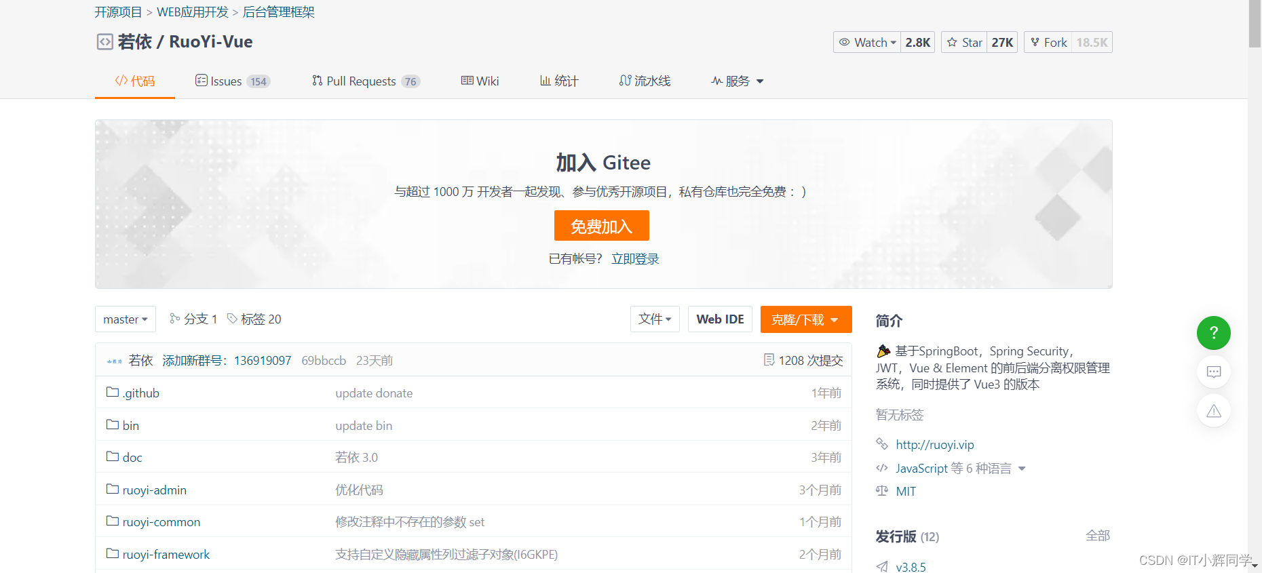Click the bin folder icon
The height and width of the screenshot is (573, 1262).
coord(113,424)
